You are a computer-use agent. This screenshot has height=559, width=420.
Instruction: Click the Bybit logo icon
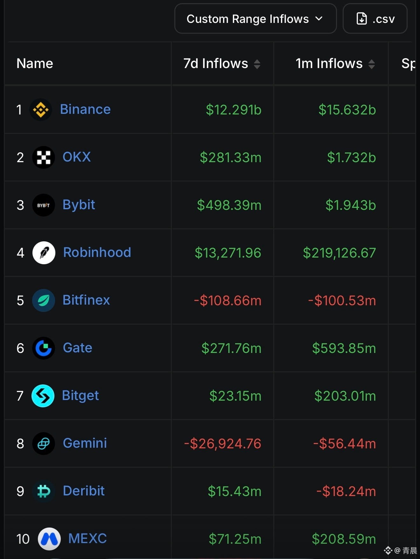tap(44, 205)
